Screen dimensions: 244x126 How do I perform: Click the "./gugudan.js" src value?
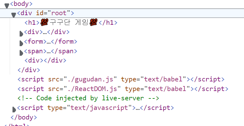coord(90,79)
